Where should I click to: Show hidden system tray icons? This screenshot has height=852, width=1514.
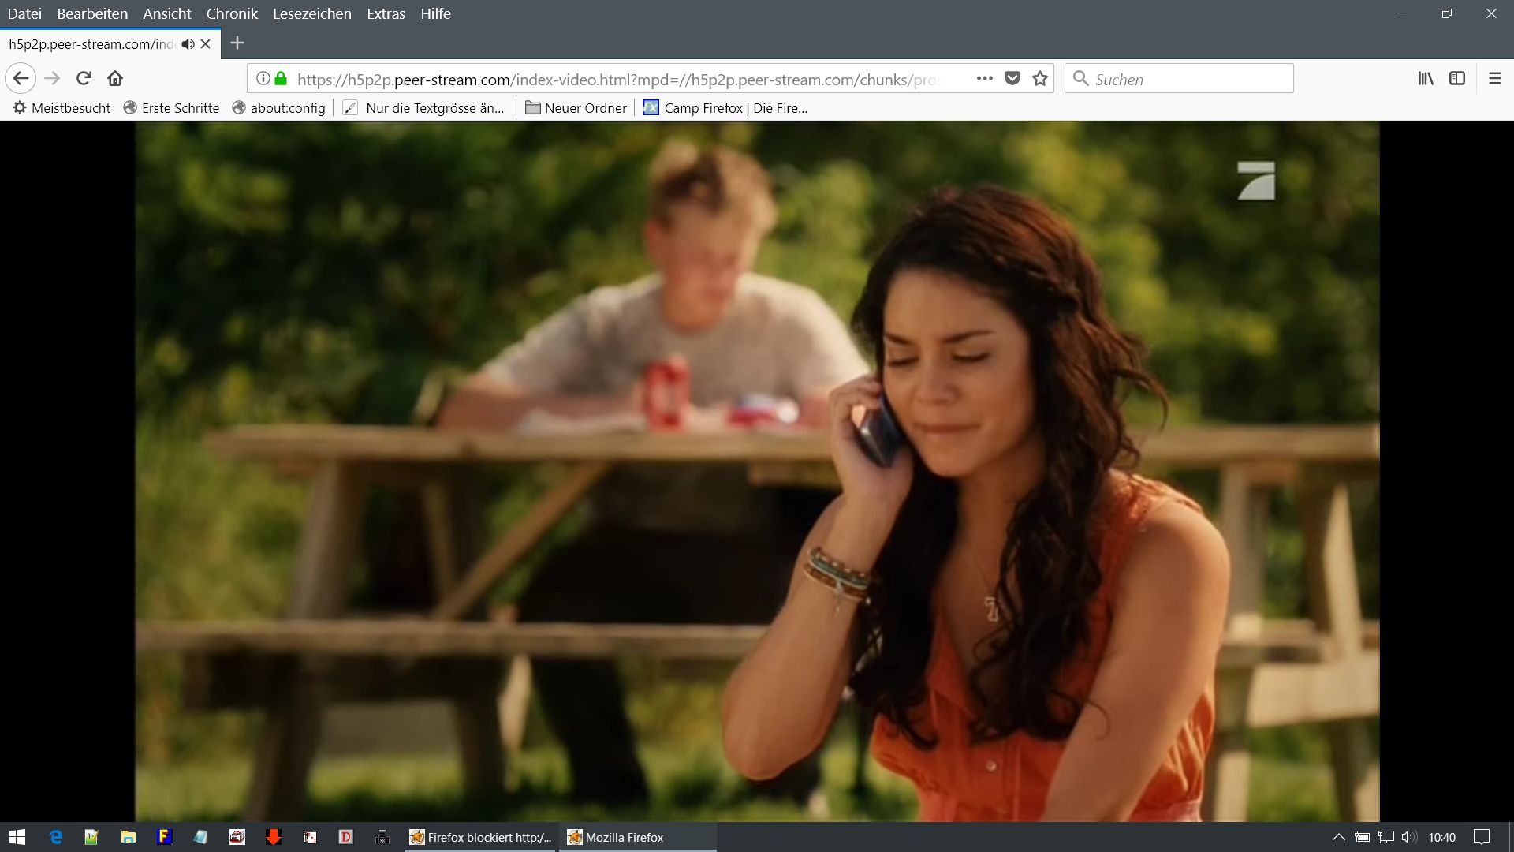pyautogui.click(x=1338, y=837)
